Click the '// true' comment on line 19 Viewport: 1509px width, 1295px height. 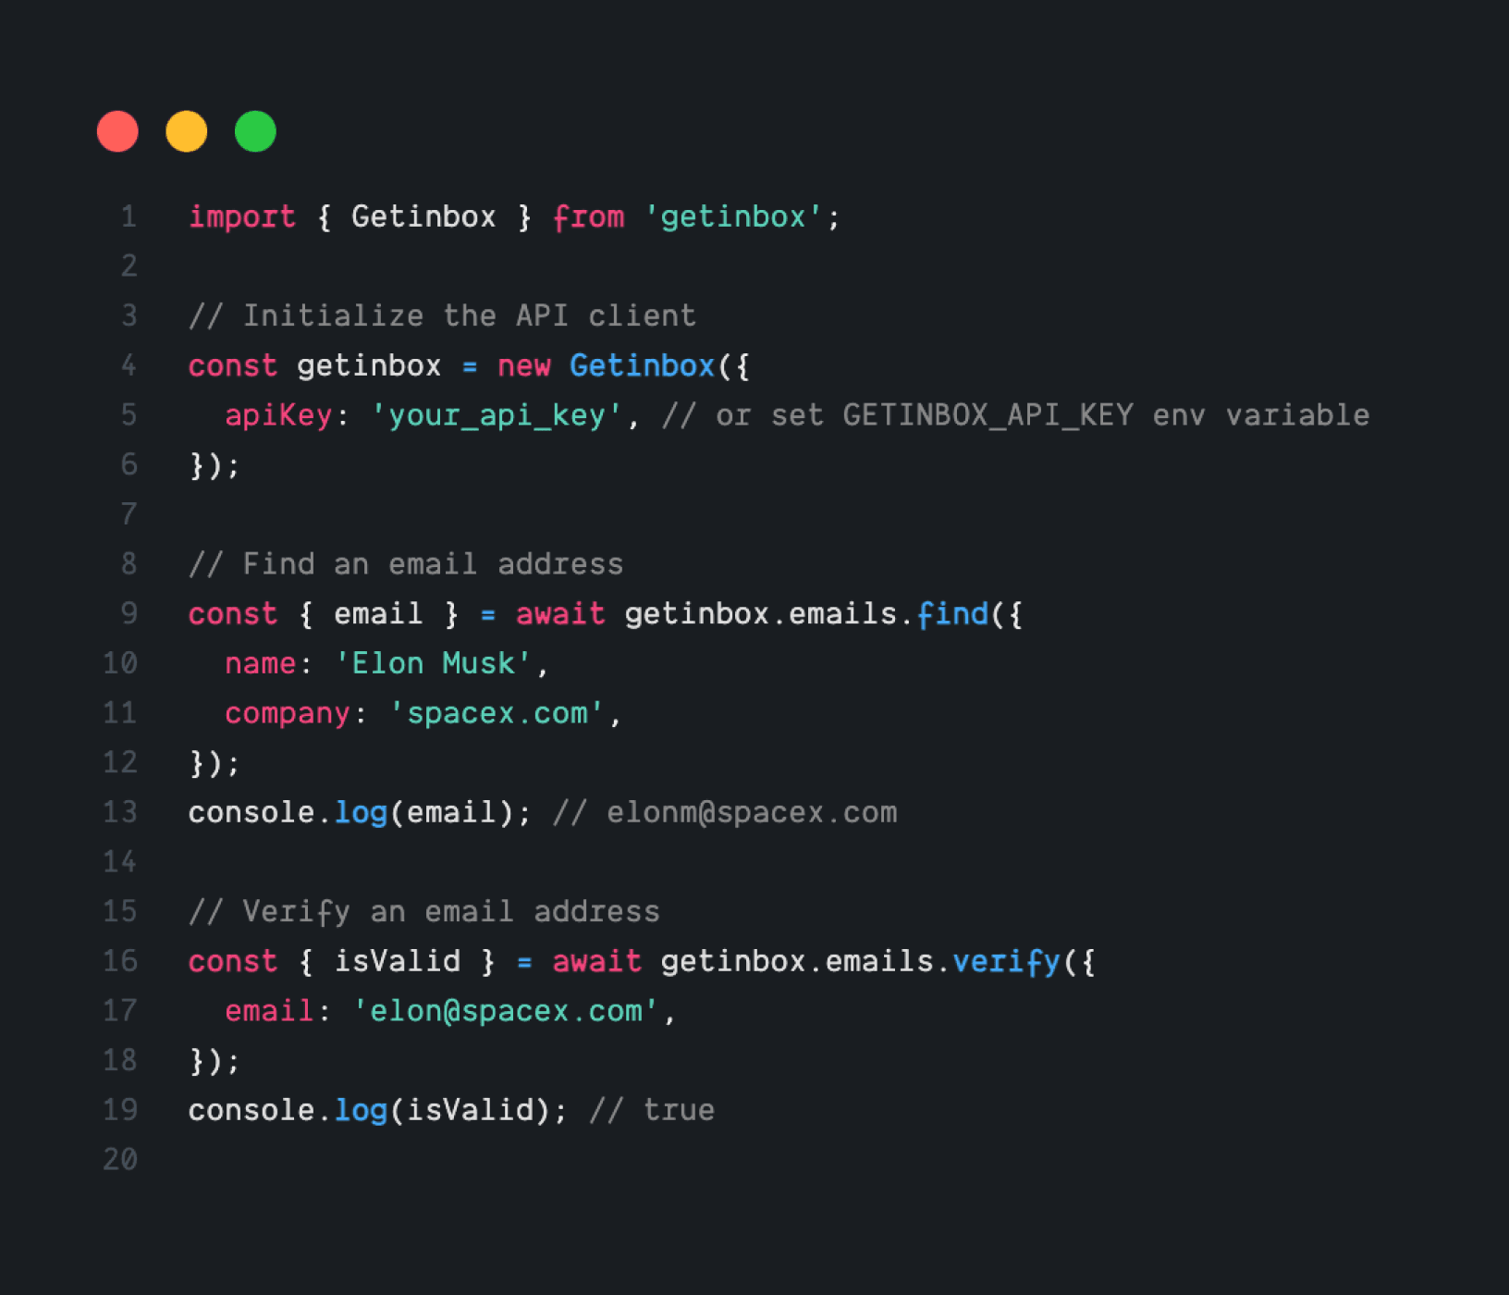pyautogui.click(x=652, y=1110)
